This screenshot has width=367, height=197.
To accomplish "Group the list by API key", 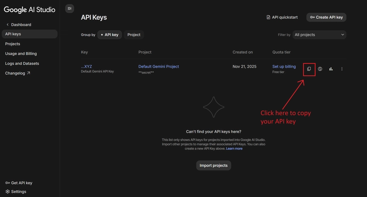I will pyautogui.click(x=109, y=35).
